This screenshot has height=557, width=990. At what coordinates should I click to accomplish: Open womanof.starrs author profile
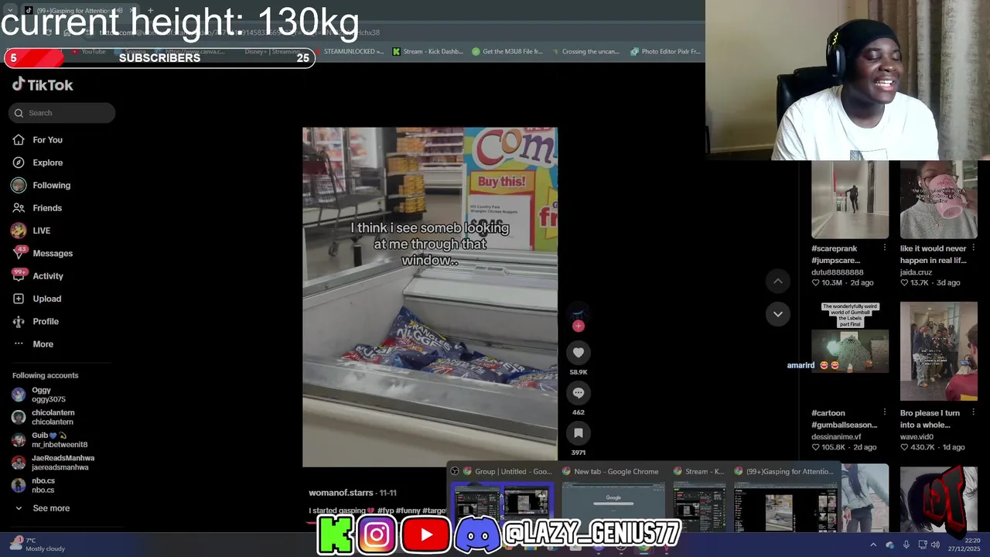[341, 493]
